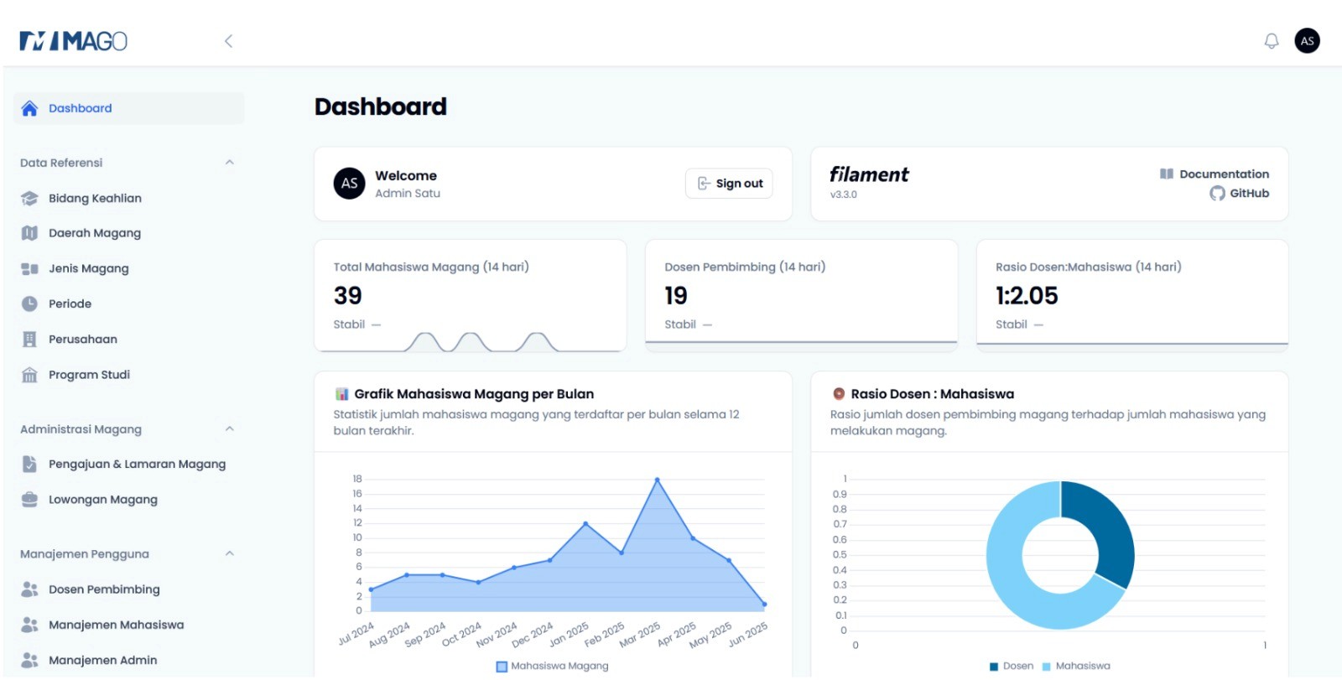The height and width of the screenshot is (680, 1342).
Task: Open Jenis Magang page
Action: tap(129, 268)
